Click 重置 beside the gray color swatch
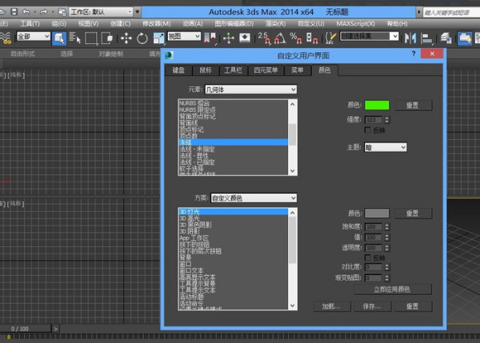The height and width of the screenshot is (343, 480). click(x=413, y=213)
